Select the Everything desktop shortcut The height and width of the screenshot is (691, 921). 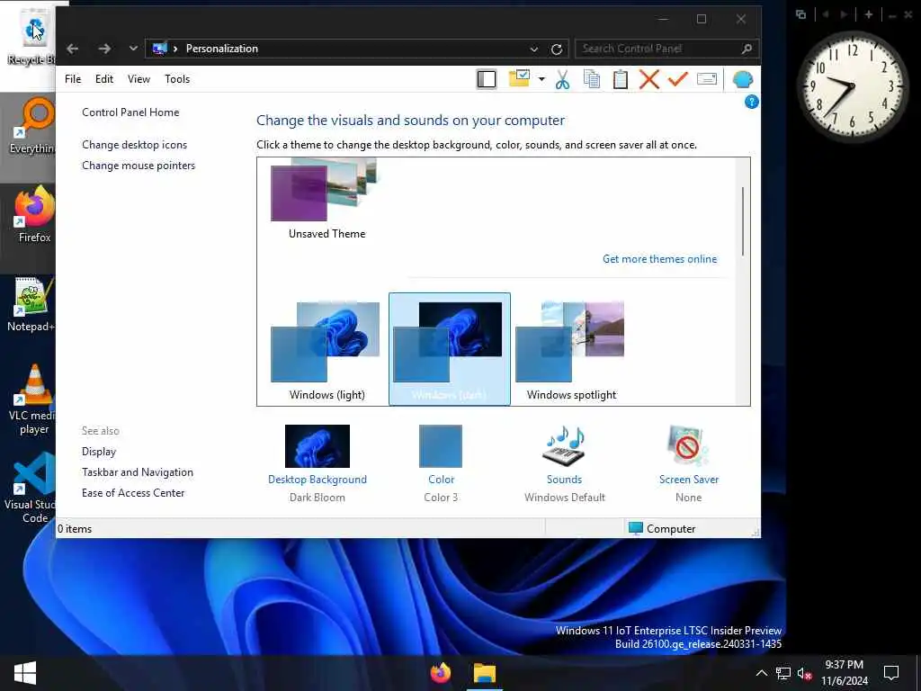click(32, 126)
